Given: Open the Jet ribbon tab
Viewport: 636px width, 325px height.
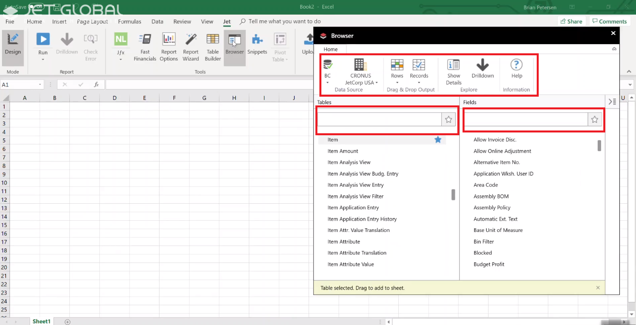Looking at the screenshot, I should [x=227, y=21].
